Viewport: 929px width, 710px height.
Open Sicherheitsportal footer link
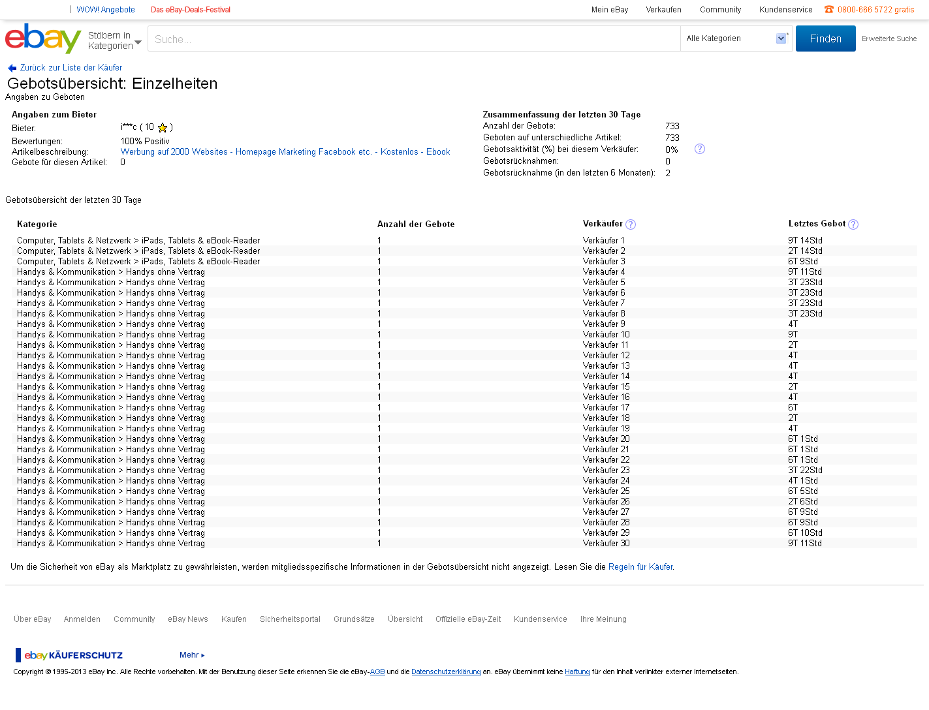pyautogui.click(x=290, y=619)
